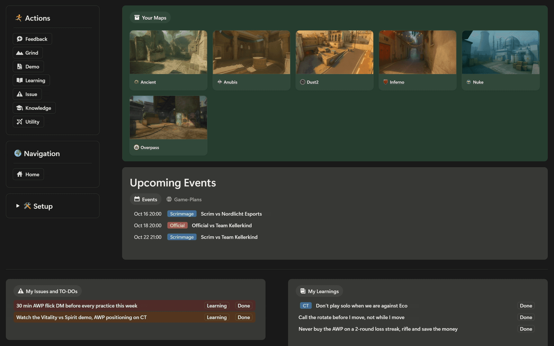Convert Vitality vs Spirit demo to Learning
554x346 pixels.
coord(217,317)
